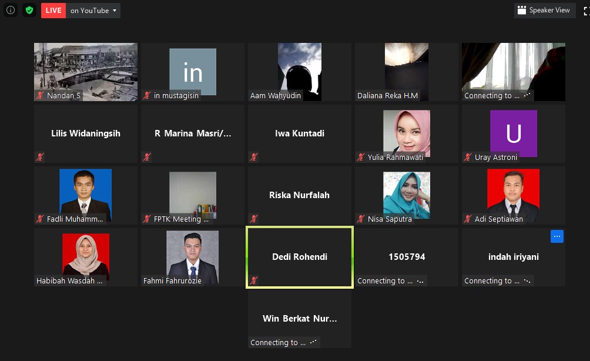
Task: Click the muted mic icon on Riska Nurfalah
Action: pos(254,219)
